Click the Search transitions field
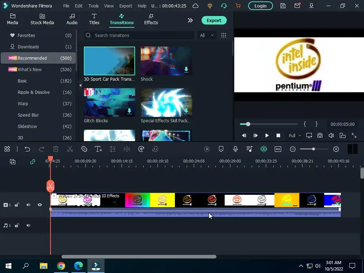 click(x=139, y=35)
